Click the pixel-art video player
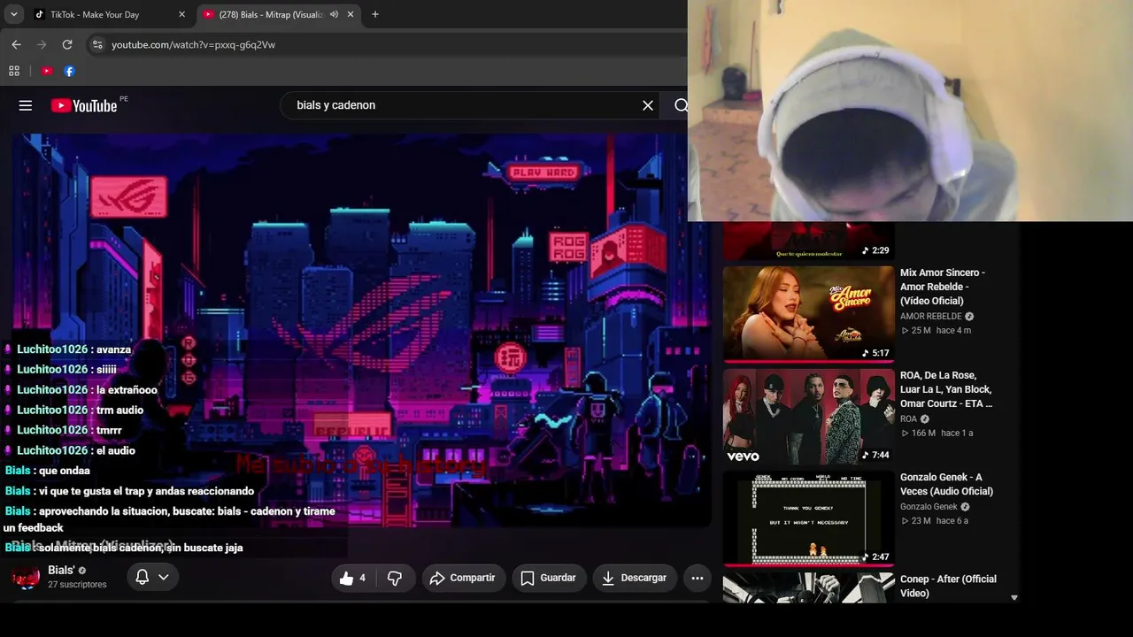 click(x=362, y=330)
